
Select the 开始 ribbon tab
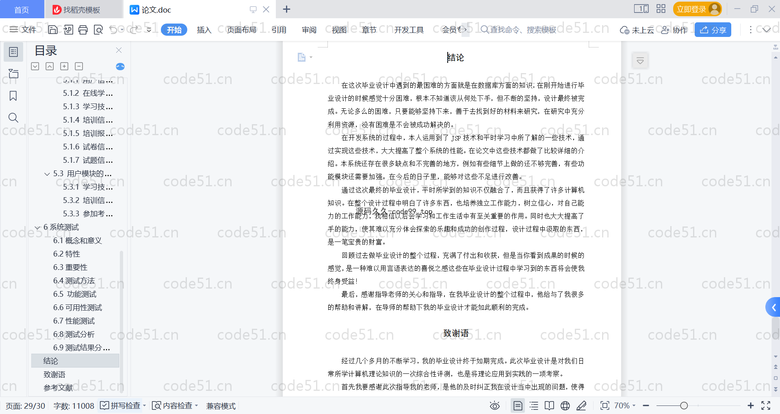(174, 30)
